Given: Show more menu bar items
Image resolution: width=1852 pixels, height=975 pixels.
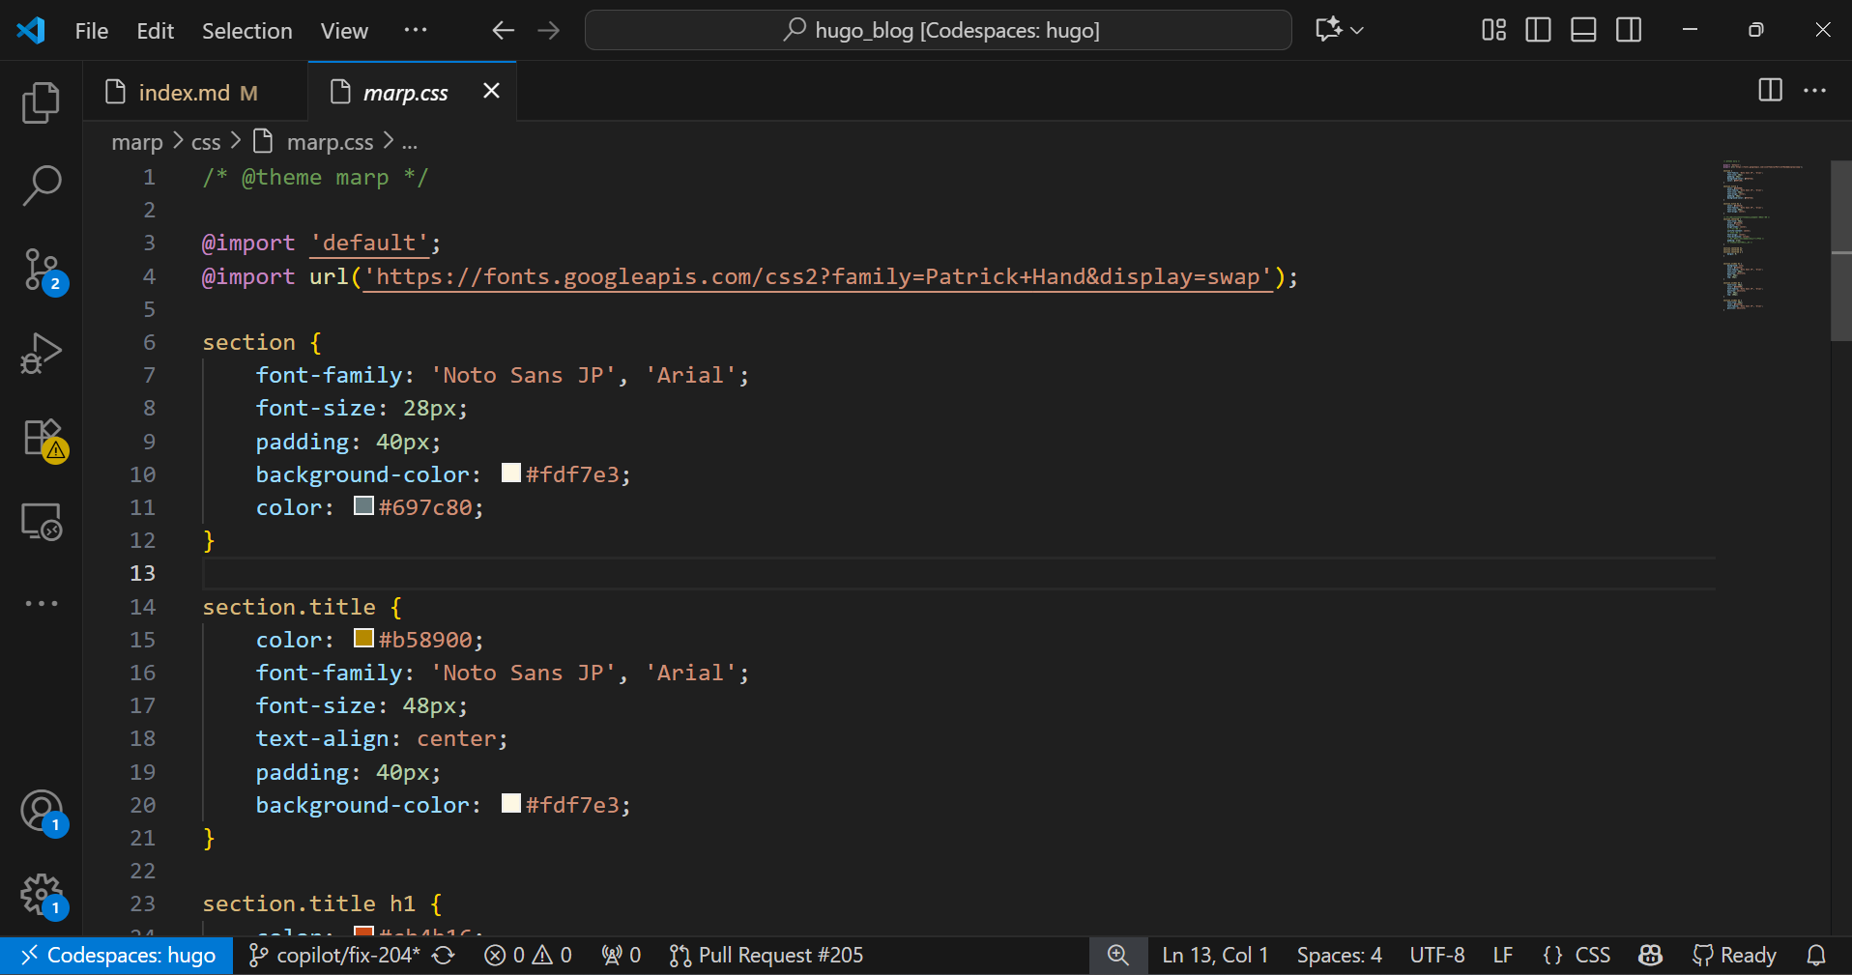Looking at the screenshot, I should coord(416,31).
